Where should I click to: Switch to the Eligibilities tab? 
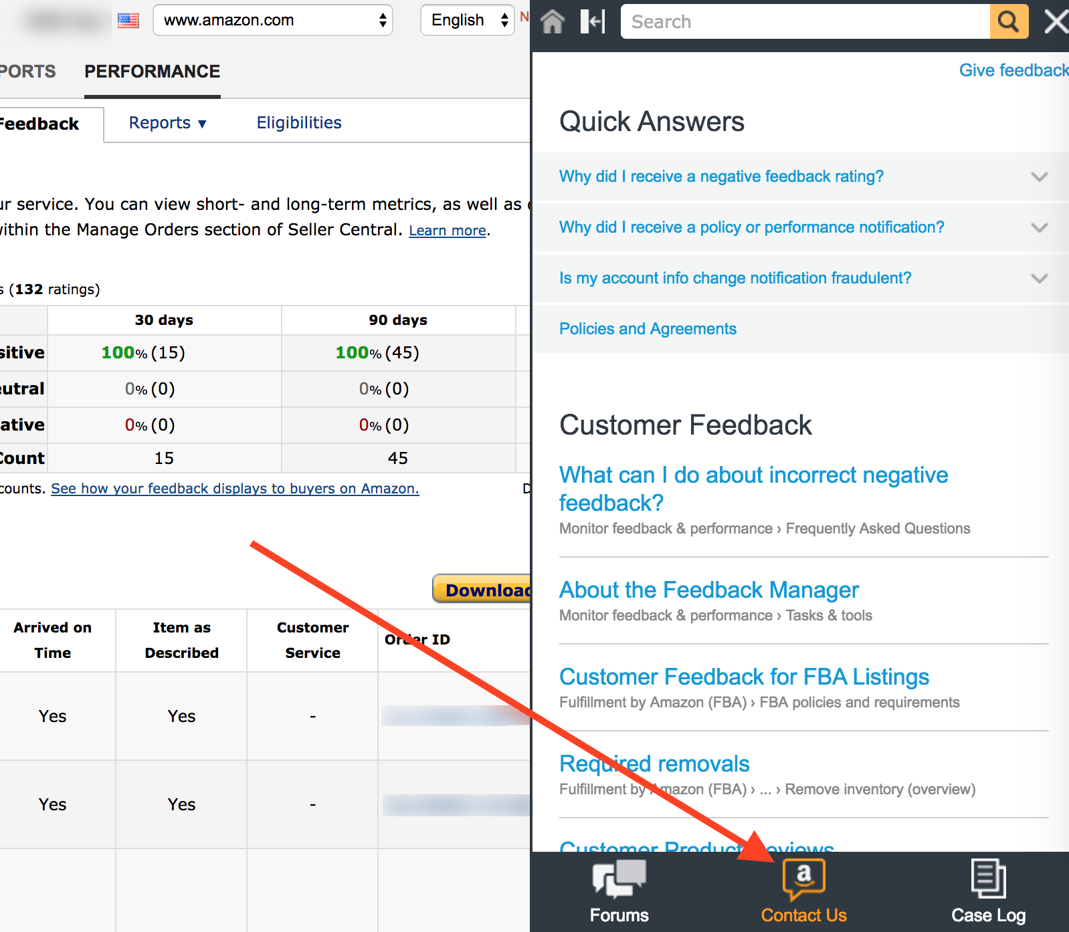(299, 123)
